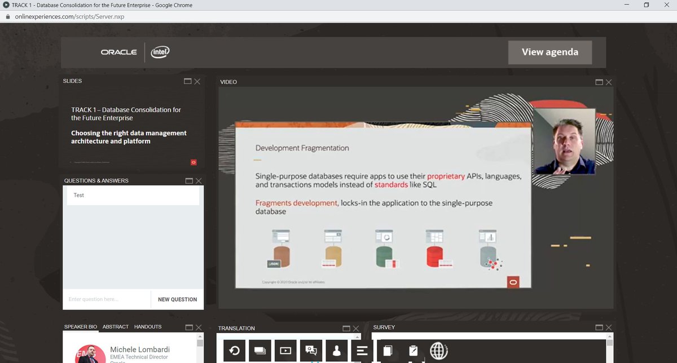Maximize the Slides panel
The width and height of the screenshot is (677, 363).
click(x=188, y=81)
